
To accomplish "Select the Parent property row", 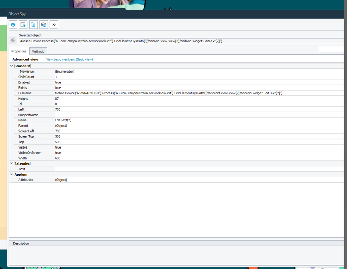I will 23,126.
